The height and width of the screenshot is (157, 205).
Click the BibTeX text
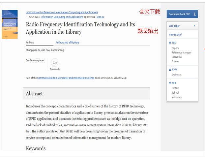(x=175, y=88)
